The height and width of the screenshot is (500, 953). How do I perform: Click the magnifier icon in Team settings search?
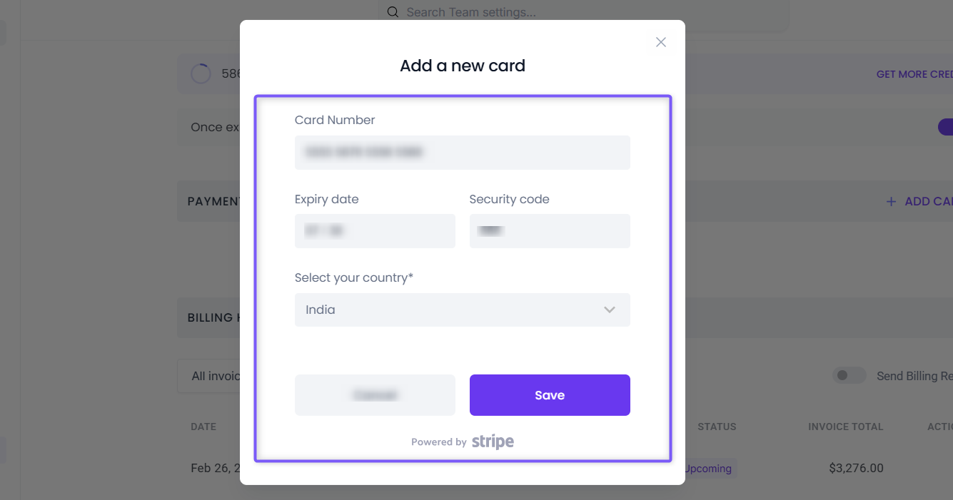coord(393,12)
